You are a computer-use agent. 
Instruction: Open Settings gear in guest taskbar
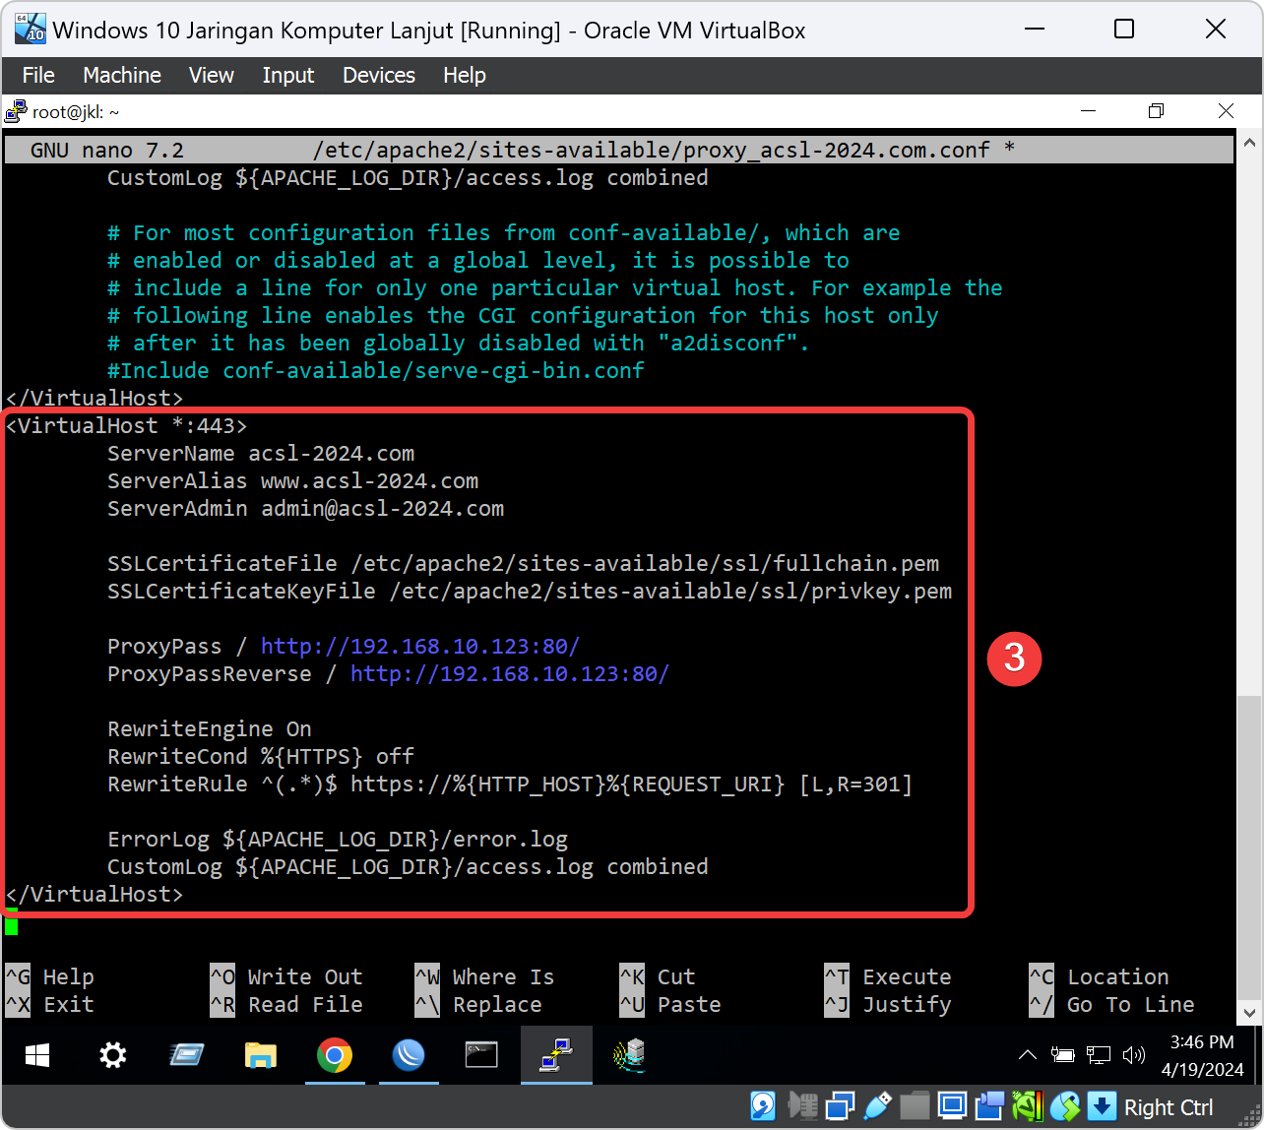pyautogui.click(x=113, y=1056)
